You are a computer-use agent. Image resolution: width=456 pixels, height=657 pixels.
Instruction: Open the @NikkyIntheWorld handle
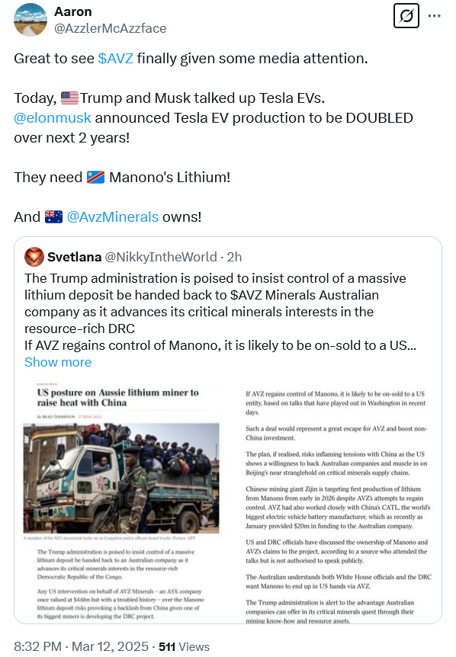161,257
